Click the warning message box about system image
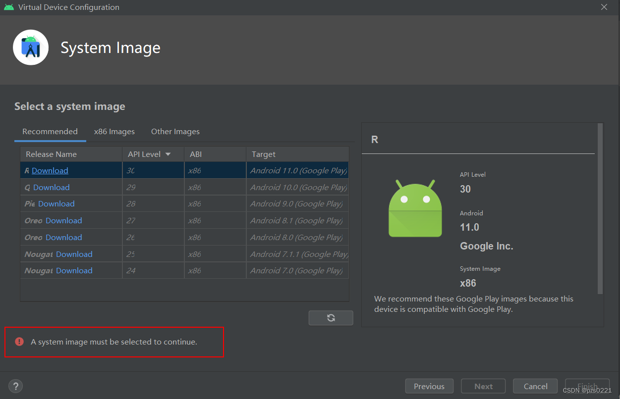This screenshot has height=399, width=620. coord(114,342)
